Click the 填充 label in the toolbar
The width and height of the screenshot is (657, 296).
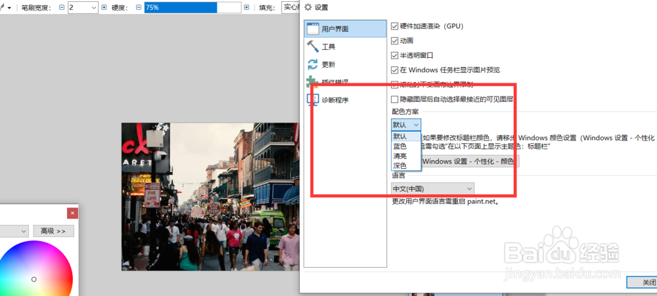pyautogui.click(x=268, y=8)
